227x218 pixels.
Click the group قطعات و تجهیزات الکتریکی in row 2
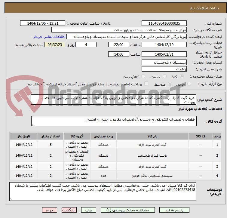click(x=77, y=156)
